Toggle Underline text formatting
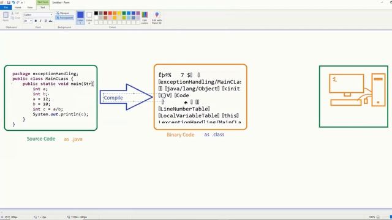 click(45, 21)
